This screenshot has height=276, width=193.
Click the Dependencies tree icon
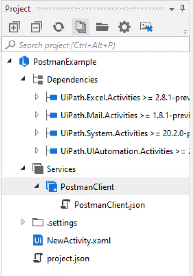tap(38, 79)
